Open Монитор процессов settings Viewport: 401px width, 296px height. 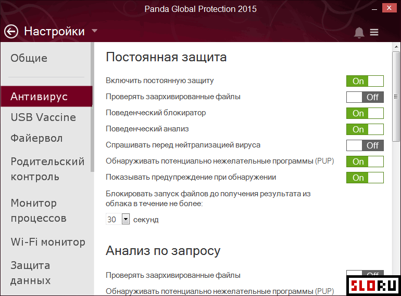click(39, 211)
